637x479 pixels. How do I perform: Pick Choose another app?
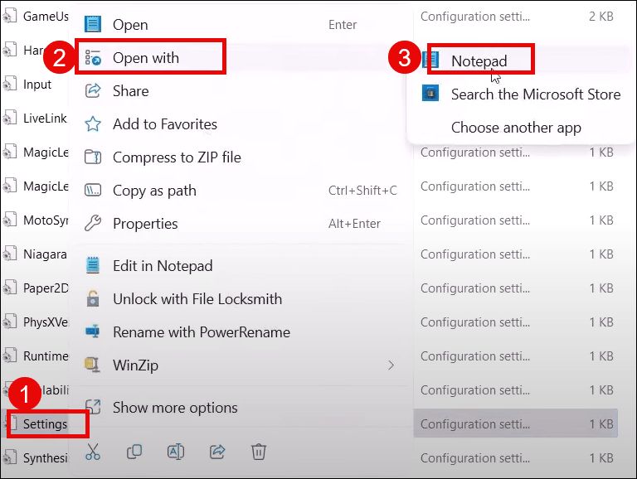point(515,128)
